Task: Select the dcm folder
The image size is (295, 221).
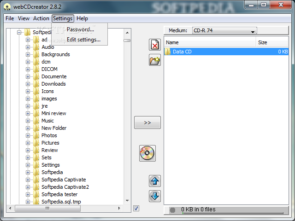Action: (46, 62)
